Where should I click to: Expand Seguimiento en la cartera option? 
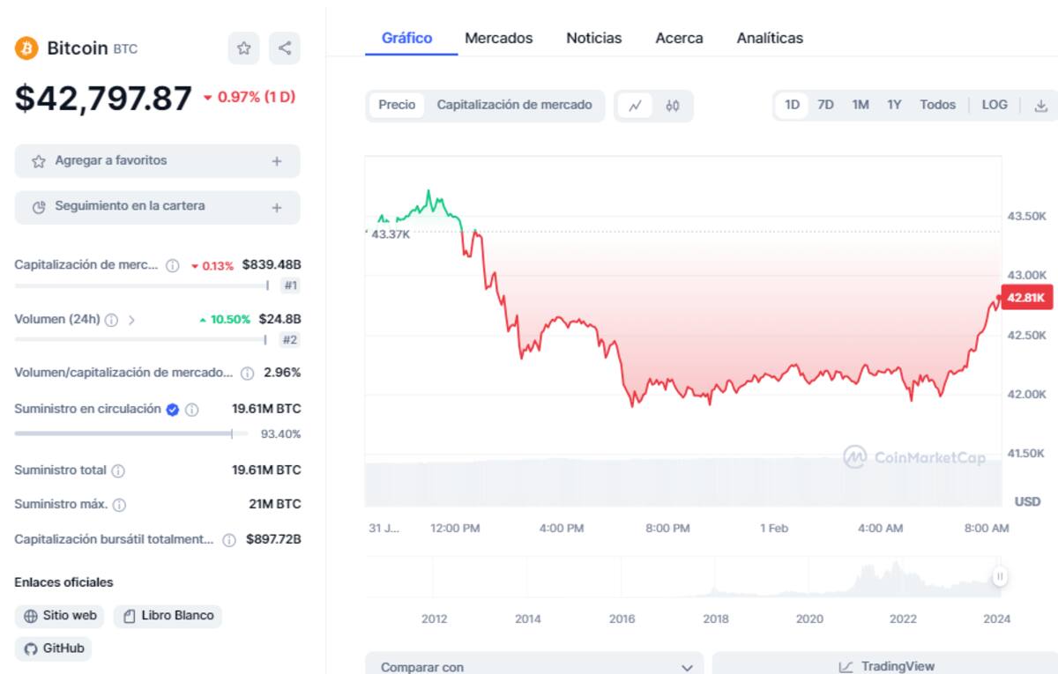point(277,207)
